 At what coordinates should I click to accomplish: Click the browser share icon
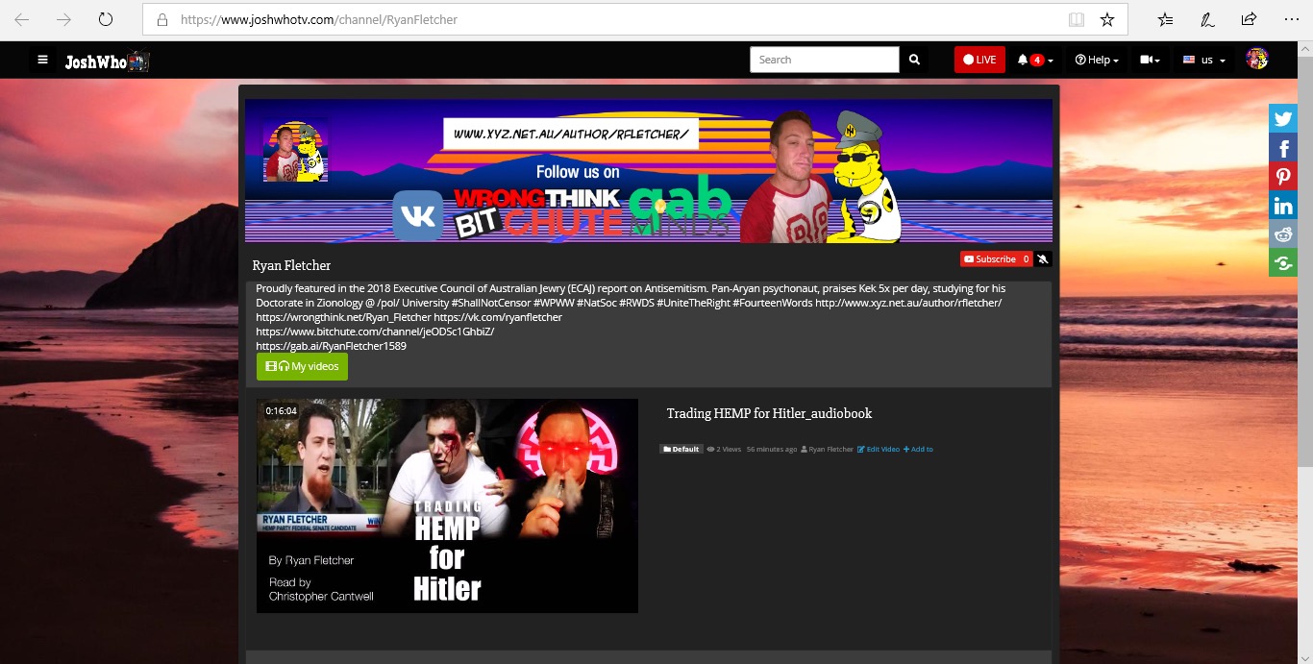pyautogui.click(x=1249, y=19)
